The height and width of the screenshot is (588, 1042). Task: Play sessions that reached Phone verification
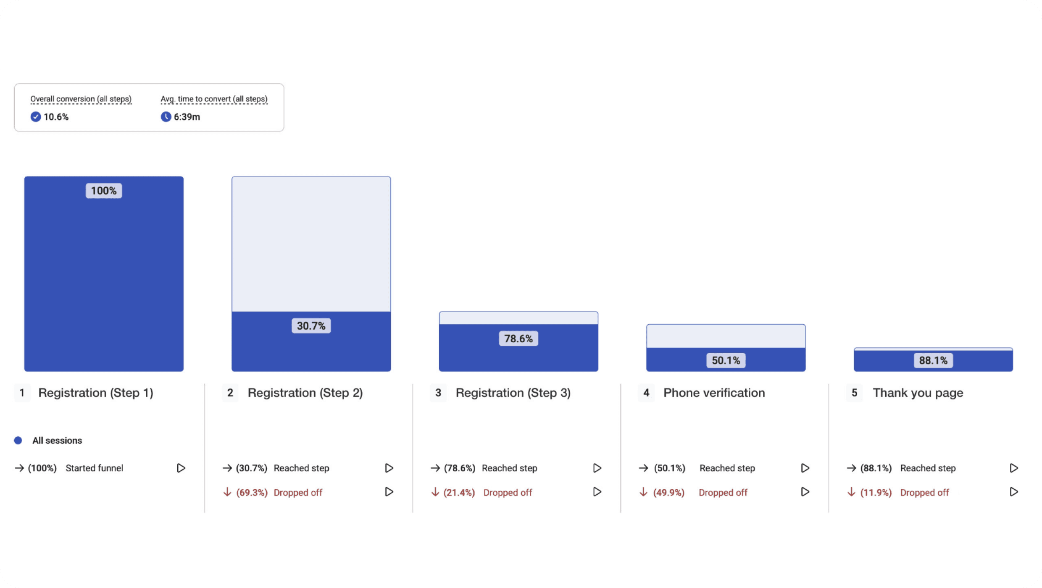tap(805, 468)
